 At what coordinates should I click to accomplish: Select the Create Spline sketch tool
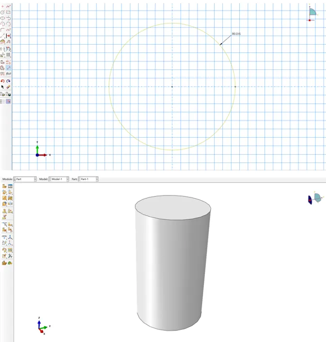(x=8, y=30)
